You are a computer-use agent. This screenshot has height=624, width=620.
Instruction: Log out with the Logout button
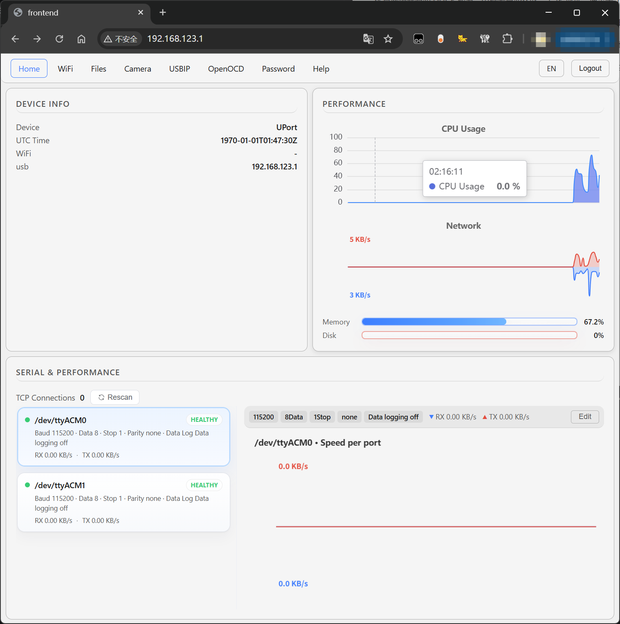(590, 68)
